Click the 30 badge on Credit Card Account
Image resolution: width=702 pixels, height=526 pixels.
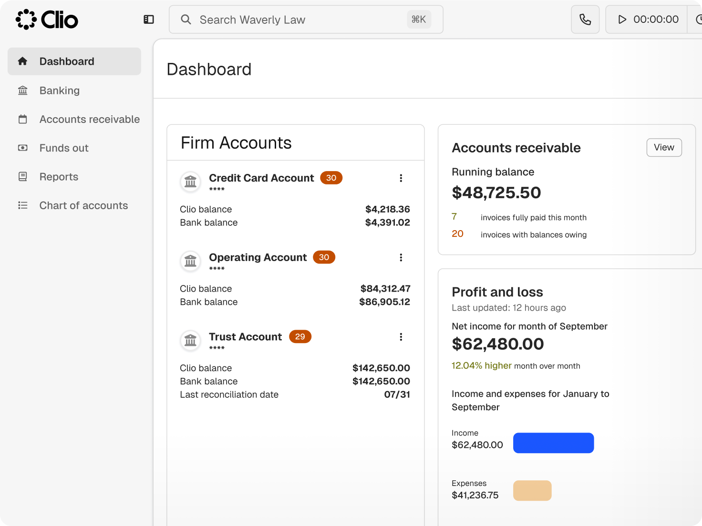[x=331, y=178]
